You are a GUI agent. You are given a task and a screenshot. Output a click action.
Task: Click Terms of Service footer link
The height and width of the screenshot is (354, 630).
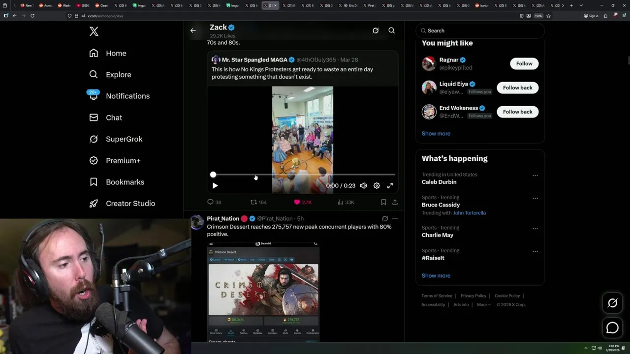(x=437, y=296)
